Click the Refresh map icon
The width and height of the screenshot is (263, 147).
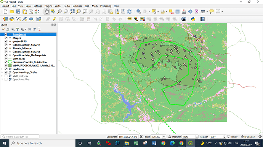(x=129, y=11)
